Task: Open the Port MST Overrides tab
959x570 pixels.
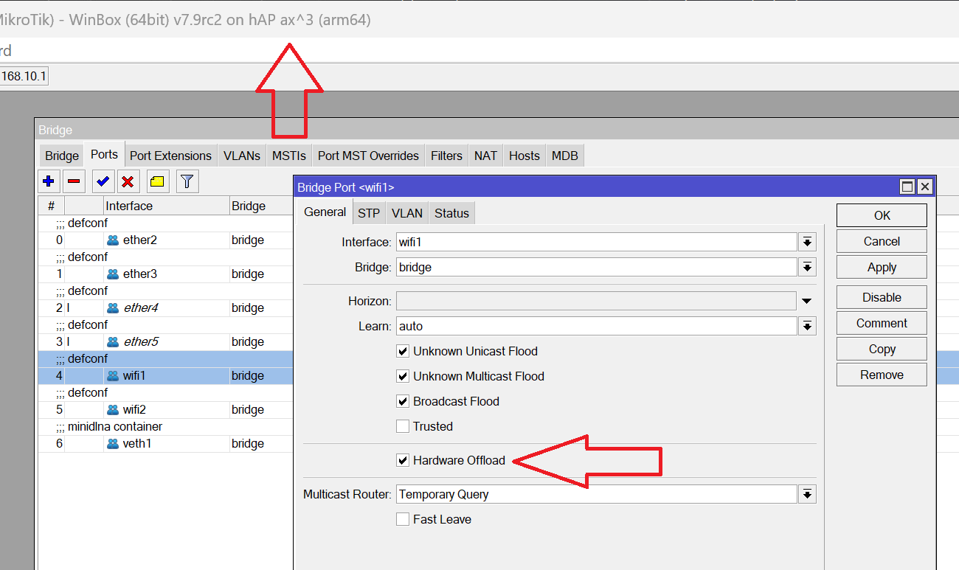Action: 368,156
